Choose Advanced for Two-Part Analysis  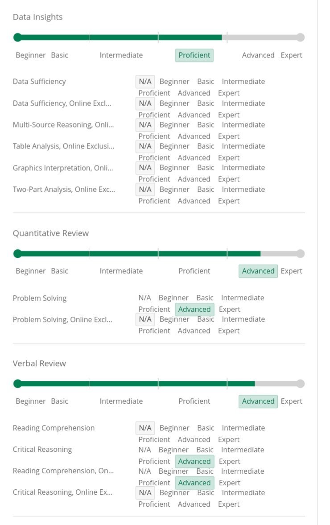pyautogui.click(x=194, y=201)
